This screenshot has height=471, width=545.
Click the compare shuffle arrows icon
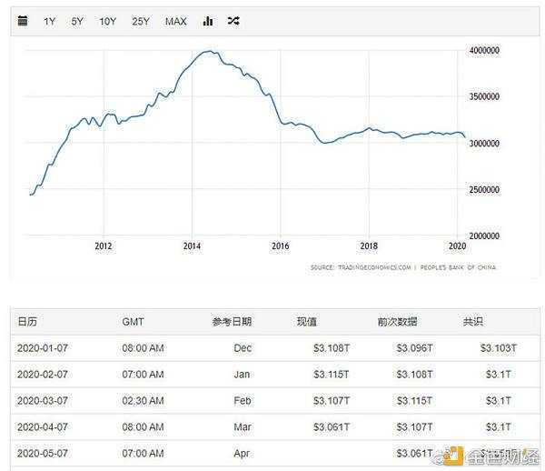233,21
